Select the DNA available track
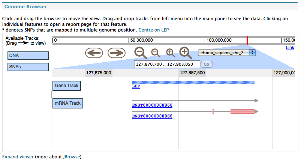Image resolution: width=301 pixels, height=161 pixels. [x=28, y=56]
